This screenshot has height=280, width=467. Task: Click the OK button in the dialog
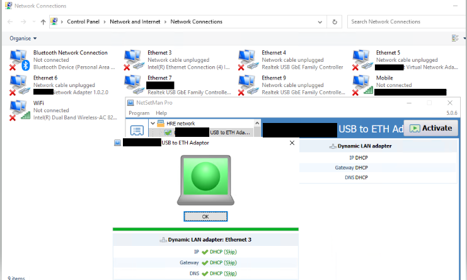205,216
